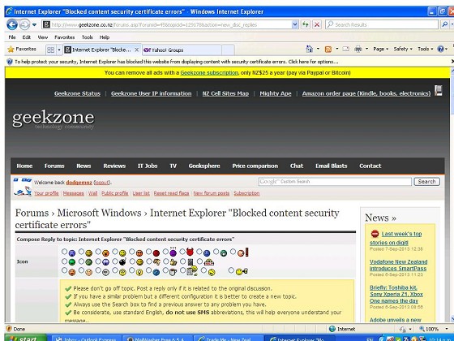Follow the Geekzone subscription link

[209, 72]
